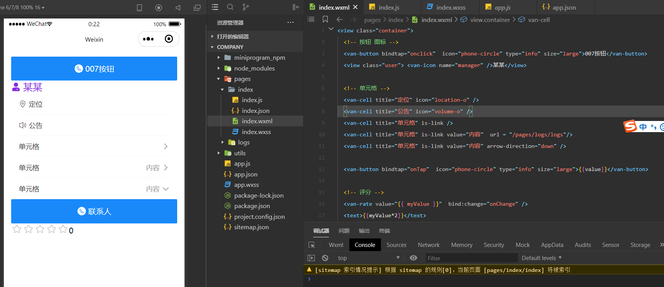Open the file list panel icon
This screenshot has height=287, width=664.
[x=215, y=7]
